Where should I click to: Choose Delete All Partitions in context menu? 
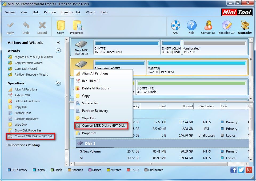coord(103,88)
